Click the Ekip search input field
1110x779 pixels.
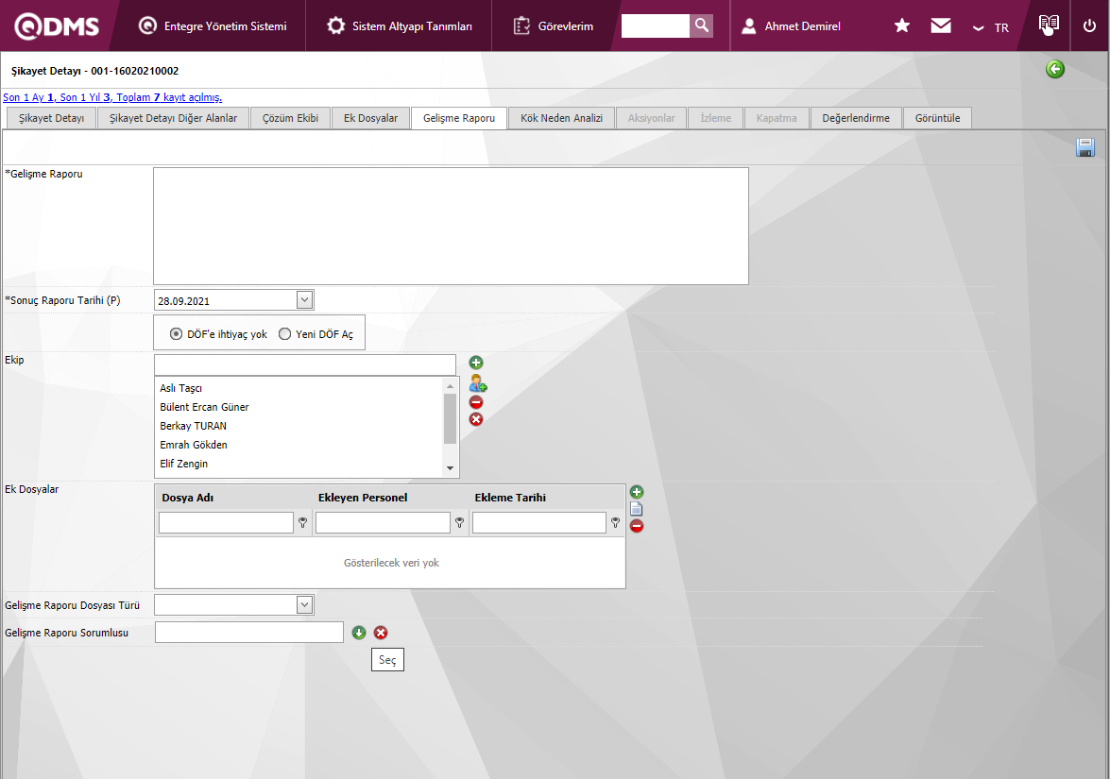pyautogui.click(x=305, y=364)
